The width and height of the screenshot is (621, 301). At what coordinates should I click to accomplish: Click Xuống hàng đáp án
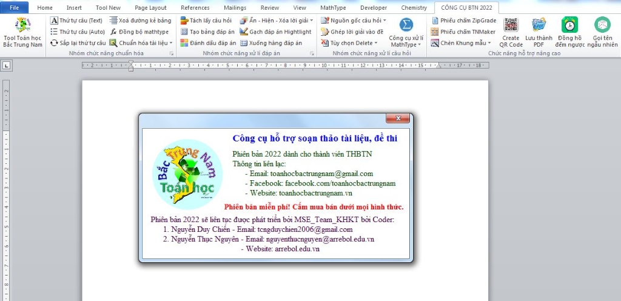271,42
